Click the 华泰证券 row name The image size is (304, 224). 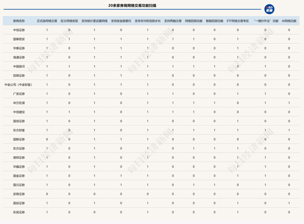(x=19, y=48)
